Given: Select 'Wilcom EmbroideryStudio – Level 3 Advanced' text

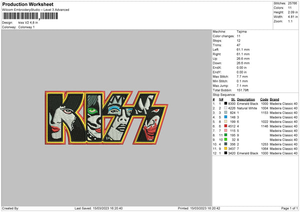Looking at the screenshot, I should coord(35,10).
